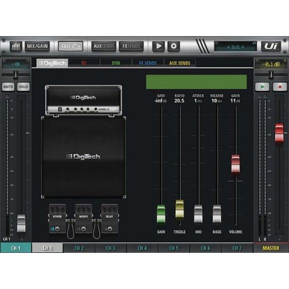Click the channel -∞ level display
Viewport: 289px width, 289px height.
point(16,64)
